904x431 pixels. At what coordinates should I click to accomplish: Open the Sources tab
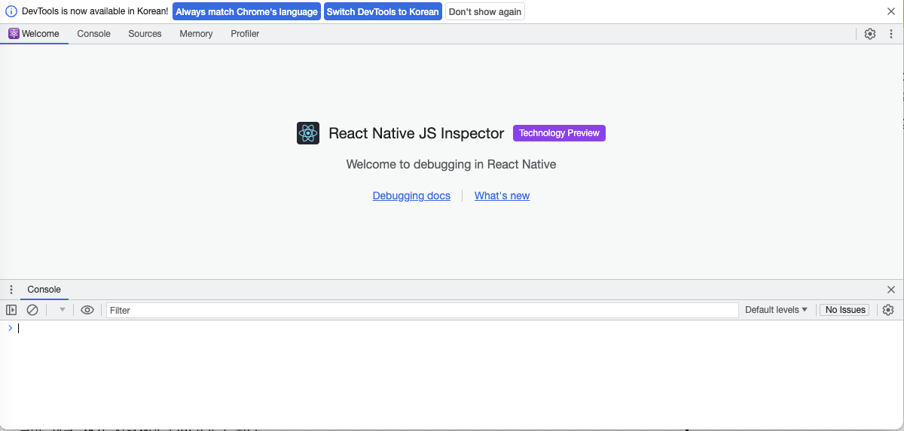[145, 34]
